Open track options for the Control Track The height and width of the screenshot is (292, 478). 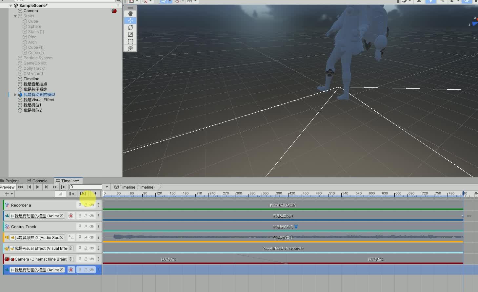coord(99,226)
